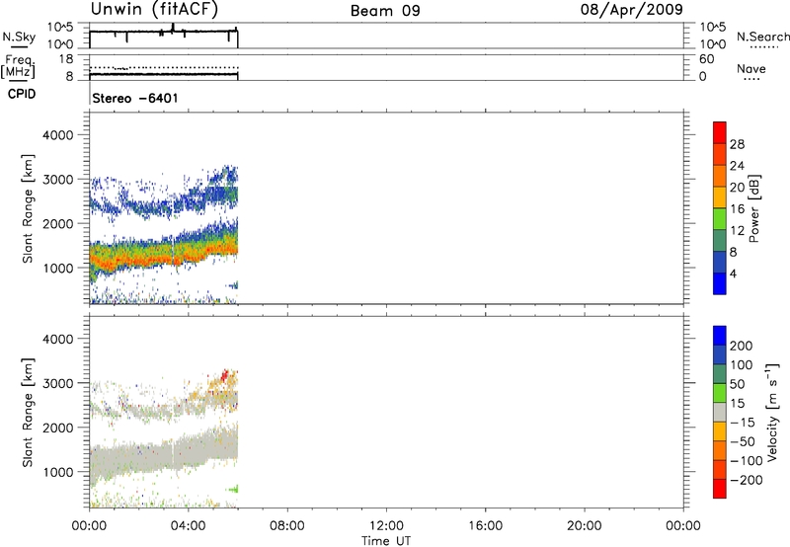Click the gray segment of the Velocity color bar

click(720, 412)
